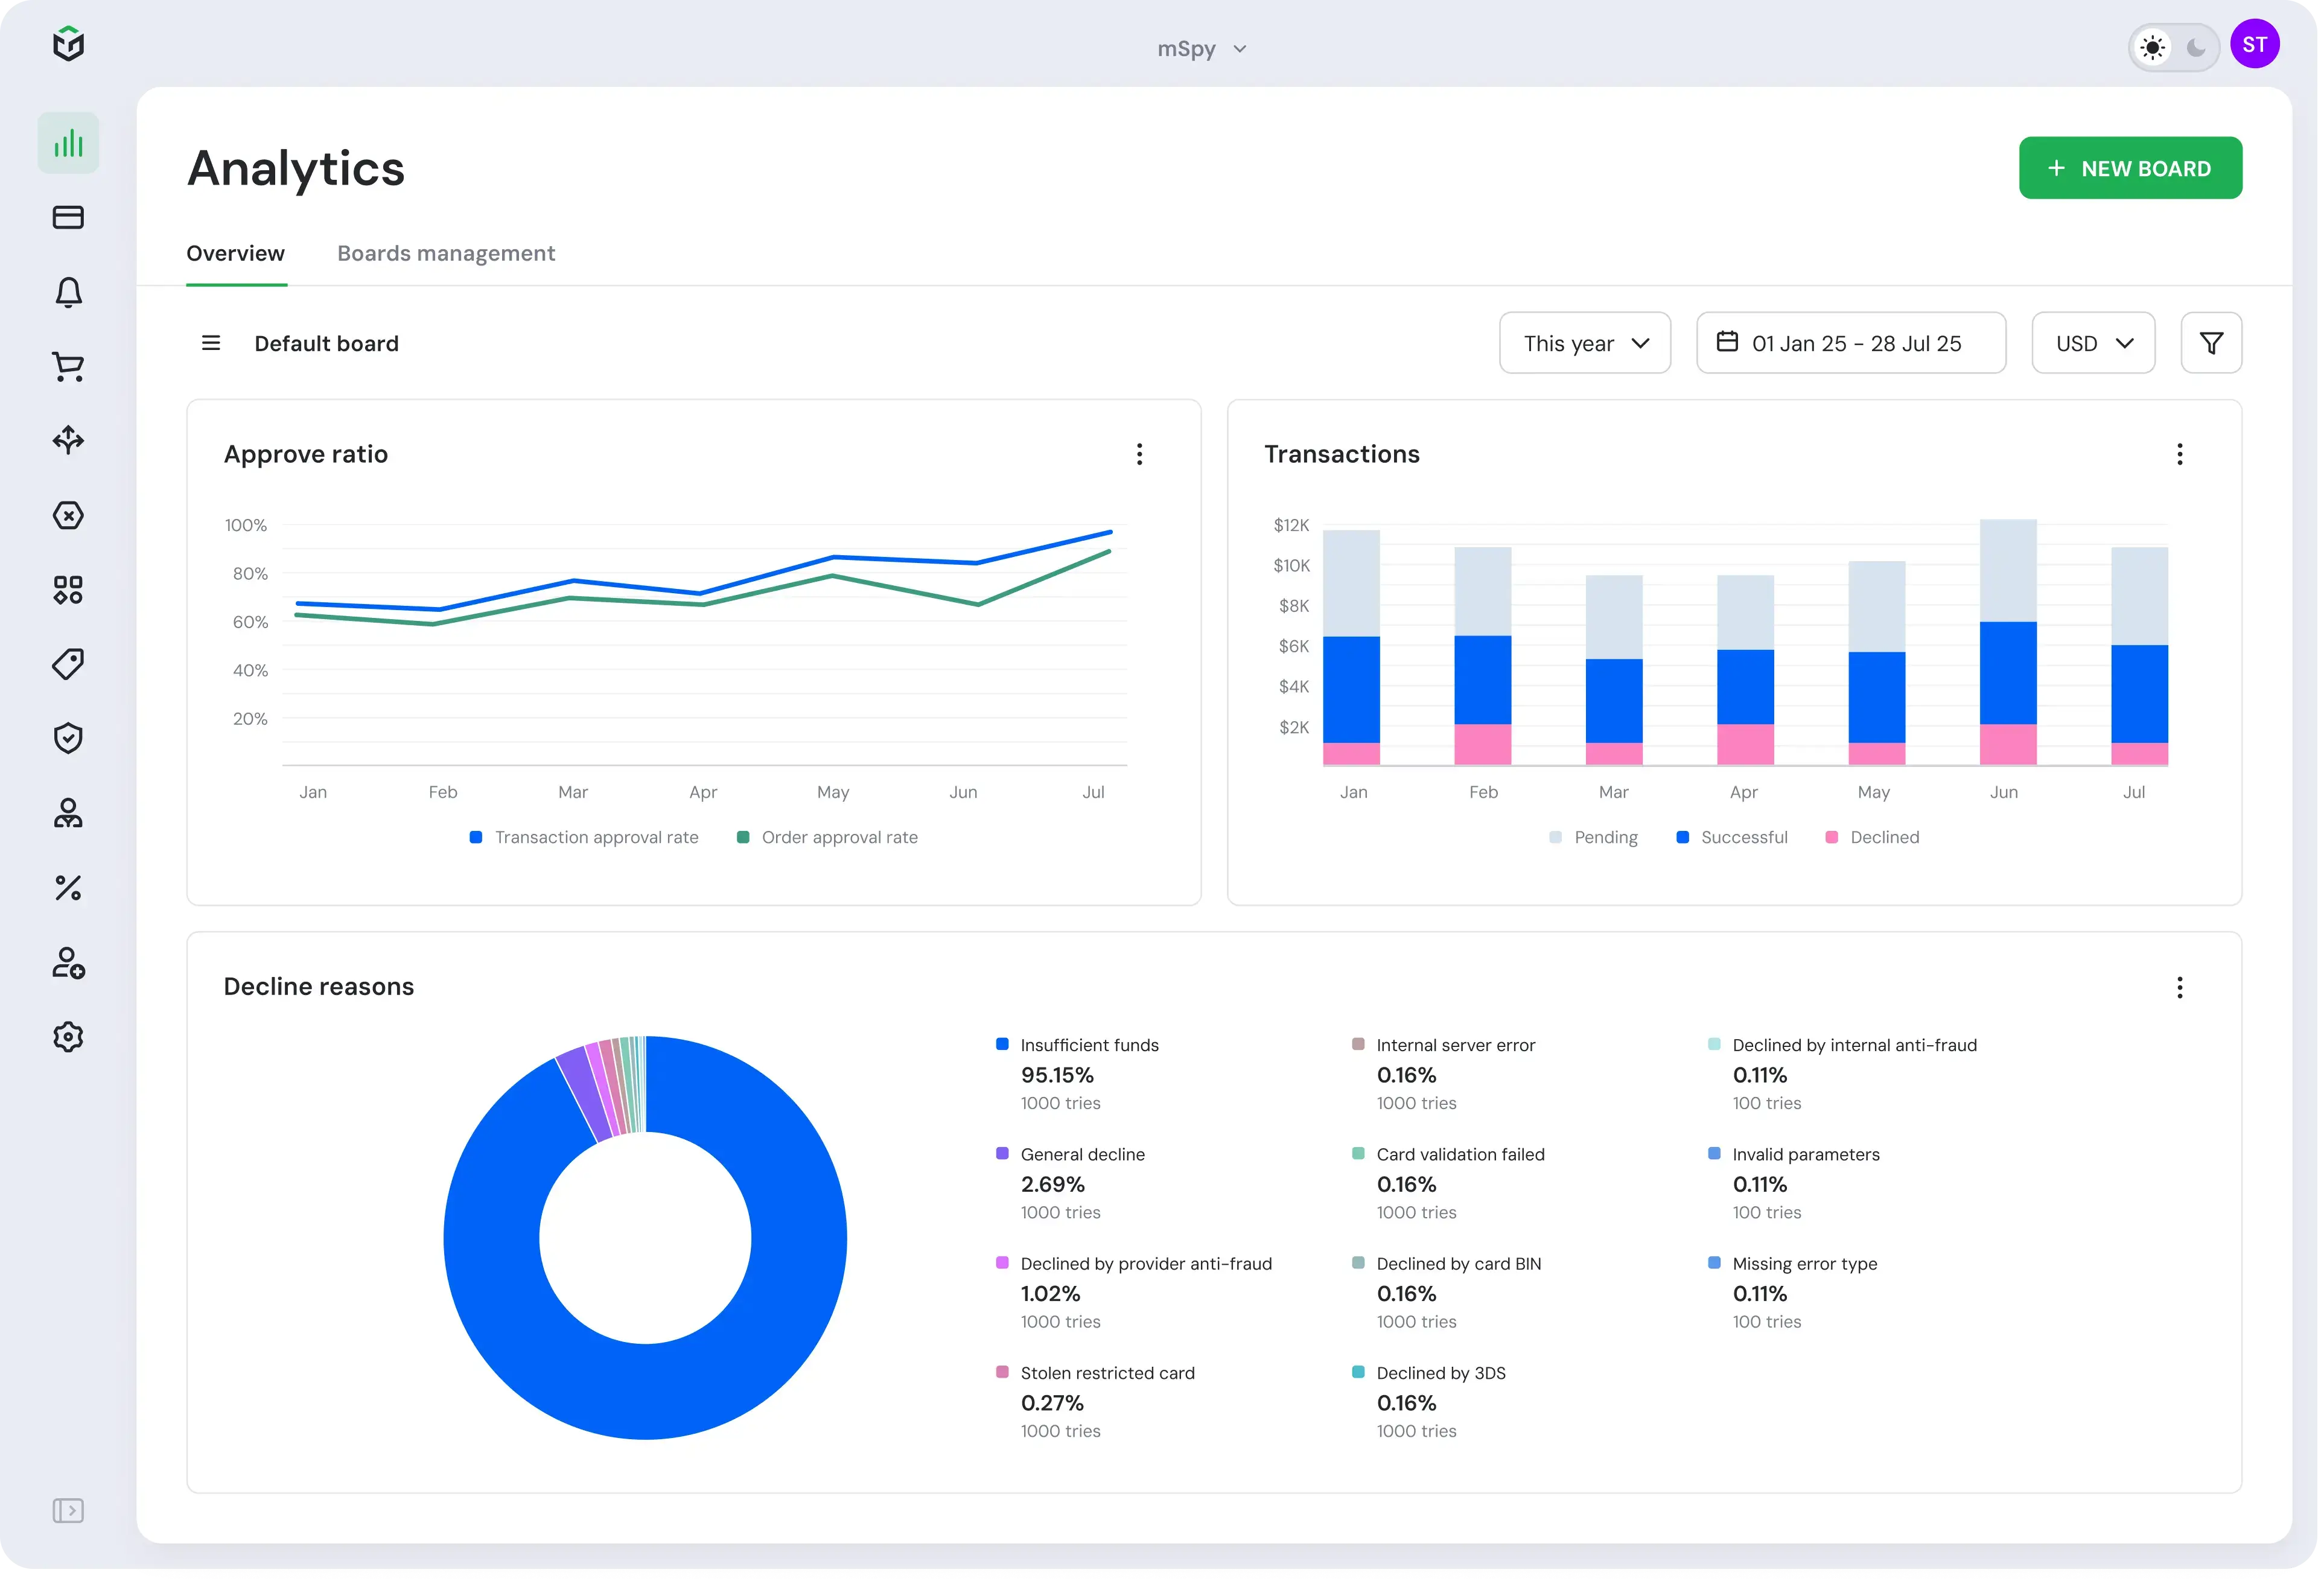Open the Analytics panel from the sidebar
The width and height of the screenshot is (2324, 1587).
67,142
